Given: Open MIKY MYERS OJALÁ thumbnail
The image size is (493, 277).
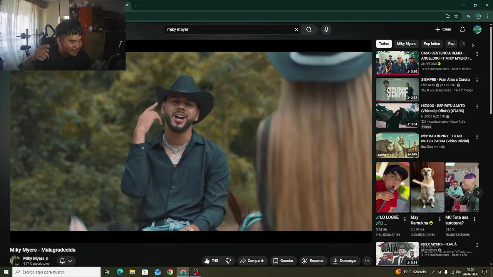Looking at the screenshot, I should [397, 254].
